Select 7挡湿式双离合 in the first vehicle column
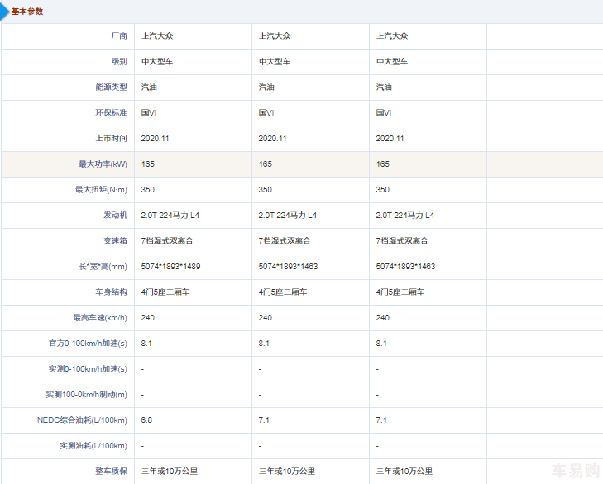 167,241
